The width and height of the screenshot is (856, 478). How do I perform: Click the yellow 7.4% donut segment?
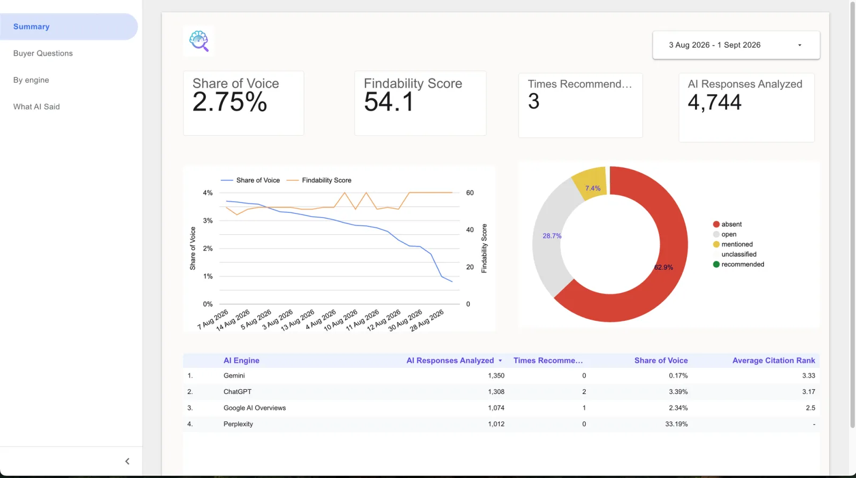(592, 188)
